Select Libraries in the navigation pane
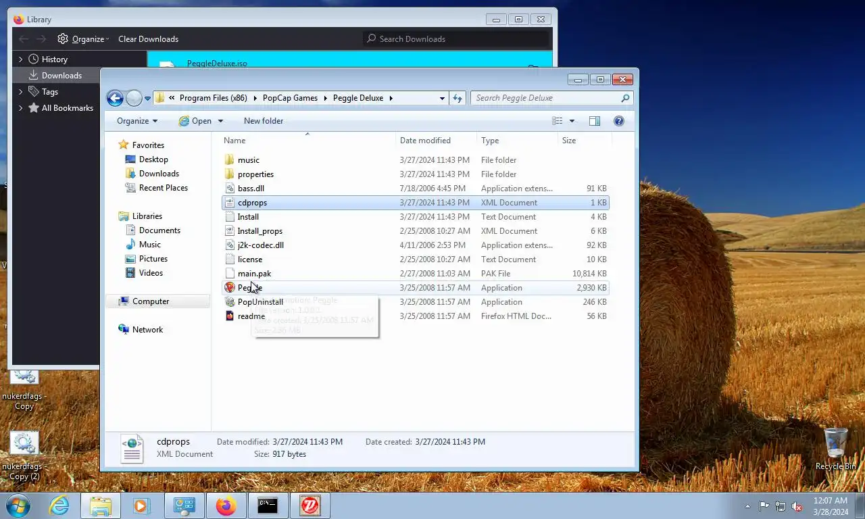 pyautogui.click(x=147, y=216)
